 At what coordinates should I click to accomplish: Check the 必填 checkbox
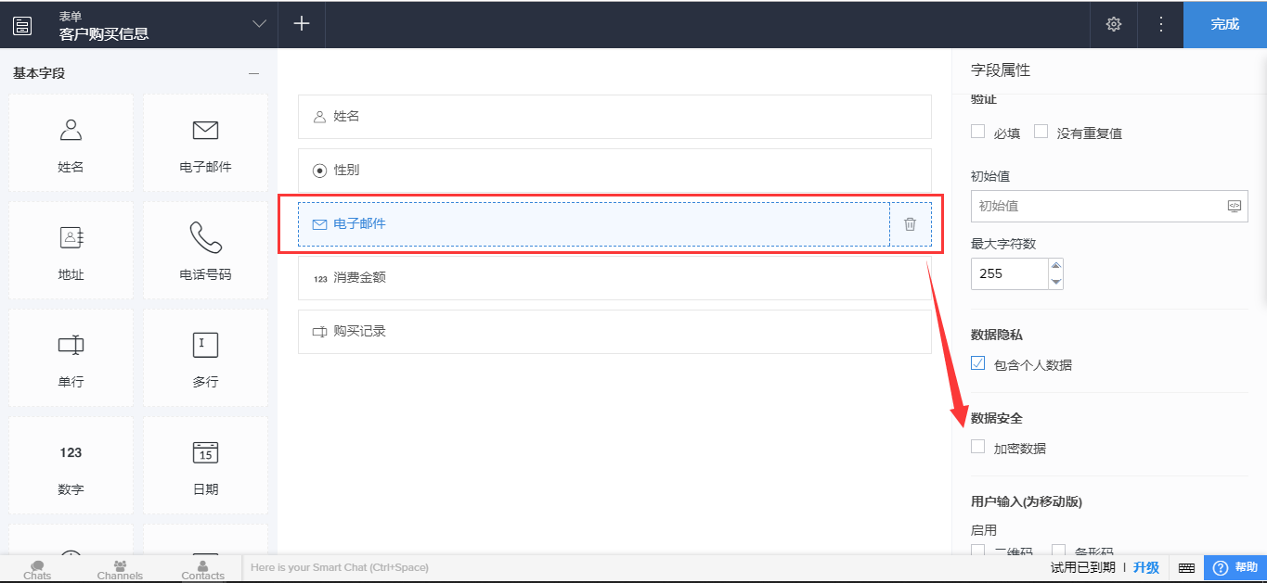pyautogui.click(x=977, y=132)
